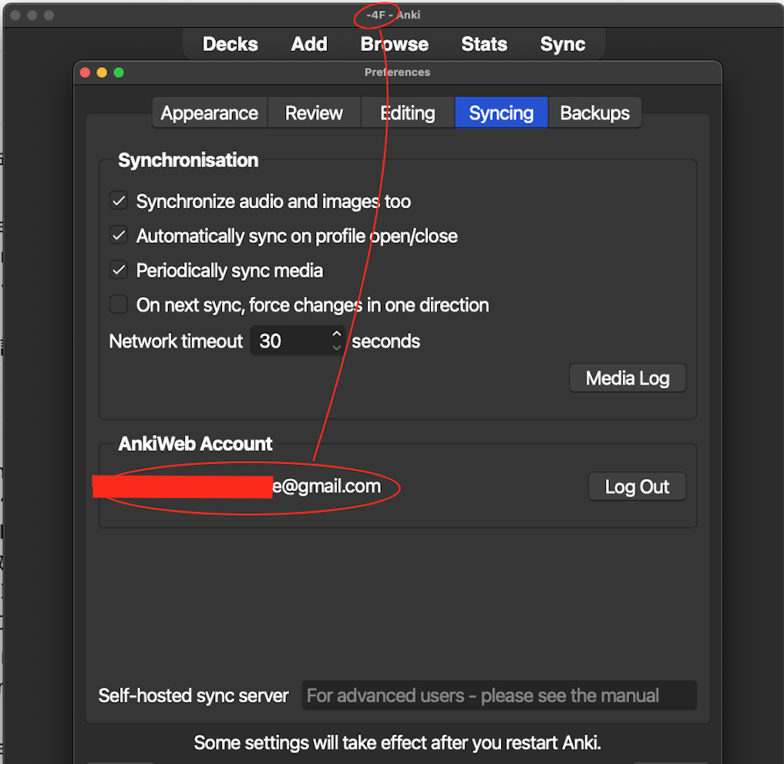Maximize Preferences window with green button
784x764 pixels.
(119, 72)
